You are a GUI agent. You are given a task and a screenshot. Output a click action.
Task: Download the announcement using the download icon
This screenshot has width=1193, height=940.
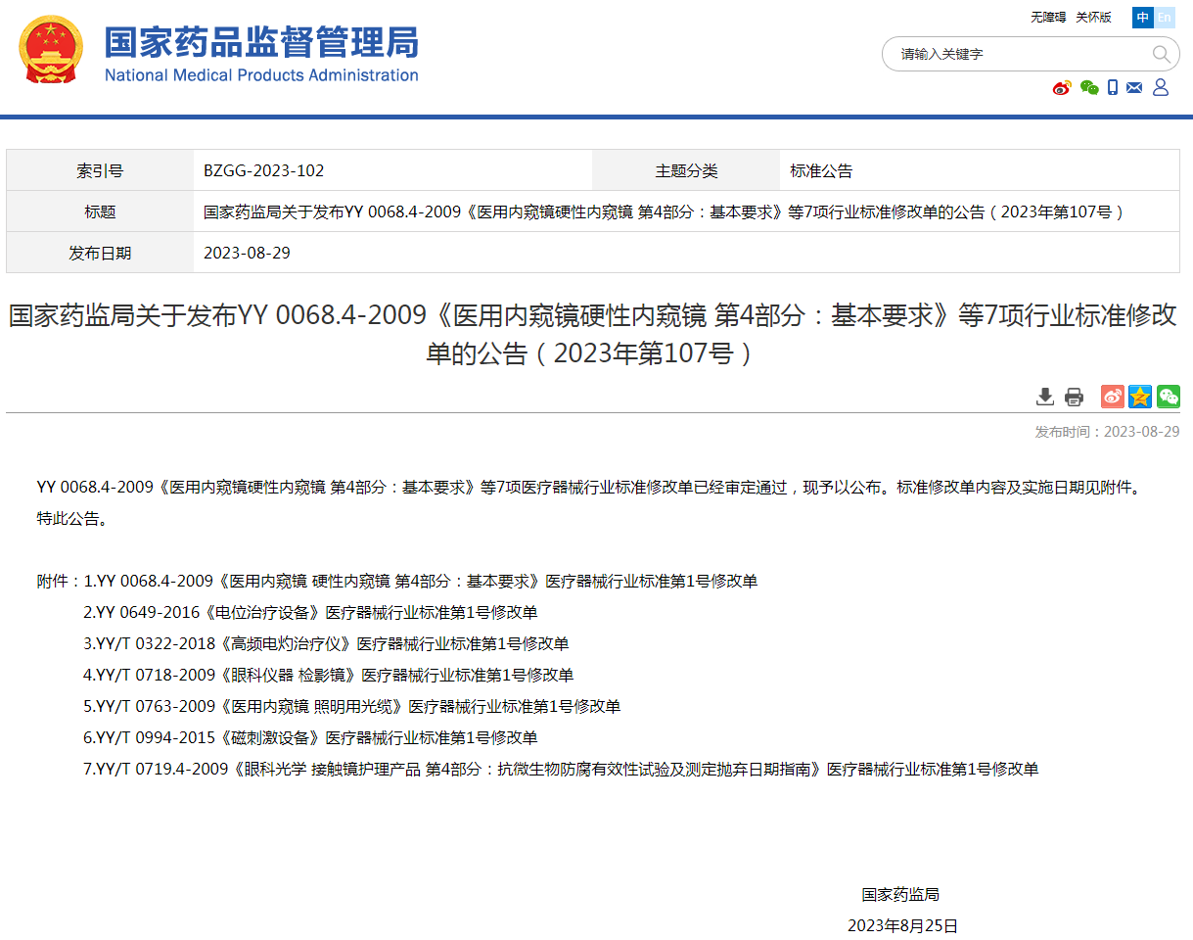tap(1045, 397)
